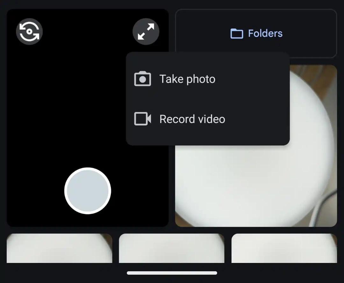Select the first thumbnail in the bottom row
This screenshot has width=344, height=283.
[60, 248]
